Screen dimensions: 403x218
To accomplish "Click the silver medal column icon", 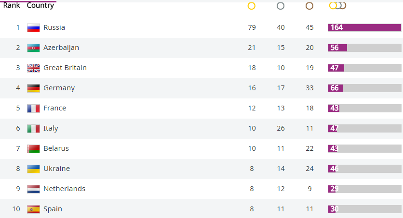I will (x=281, y=6).
